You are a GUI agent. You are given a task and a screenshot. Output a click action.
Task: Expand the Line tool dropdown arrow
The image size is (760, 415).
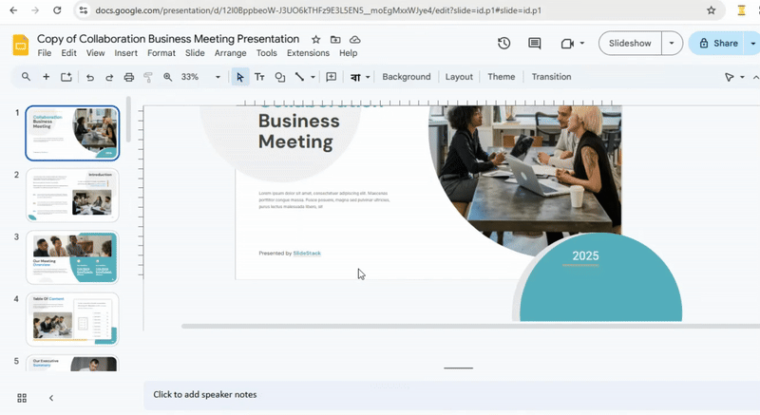tap(313, 77)
